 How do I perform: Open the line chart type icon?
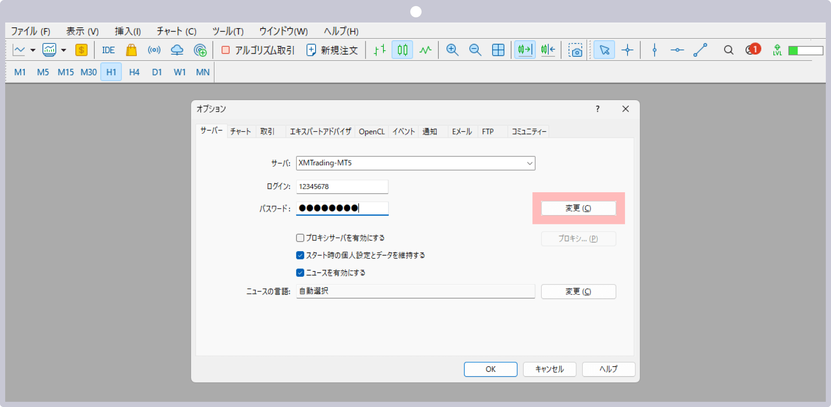coord(19,50)
